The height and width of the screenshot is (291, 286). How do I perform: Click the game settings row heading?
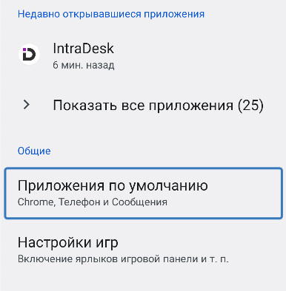pos(68,242)
